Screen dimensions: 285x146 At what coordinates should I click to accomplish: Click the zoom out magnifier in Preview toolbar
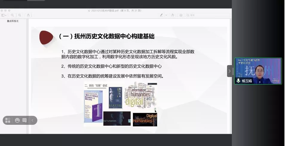coord(12,15)
